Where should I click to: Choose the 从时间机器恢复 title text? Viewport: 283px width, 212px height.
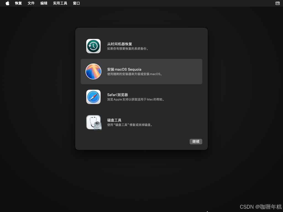[120, 44]
